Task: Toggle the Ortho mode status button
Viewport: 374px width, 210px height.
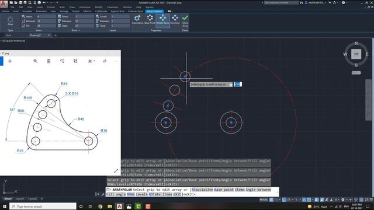Action: pos(285,199)
